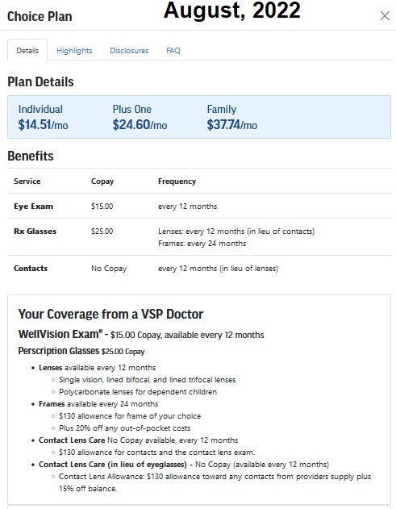Click the Frequency column header

[177, 181]
